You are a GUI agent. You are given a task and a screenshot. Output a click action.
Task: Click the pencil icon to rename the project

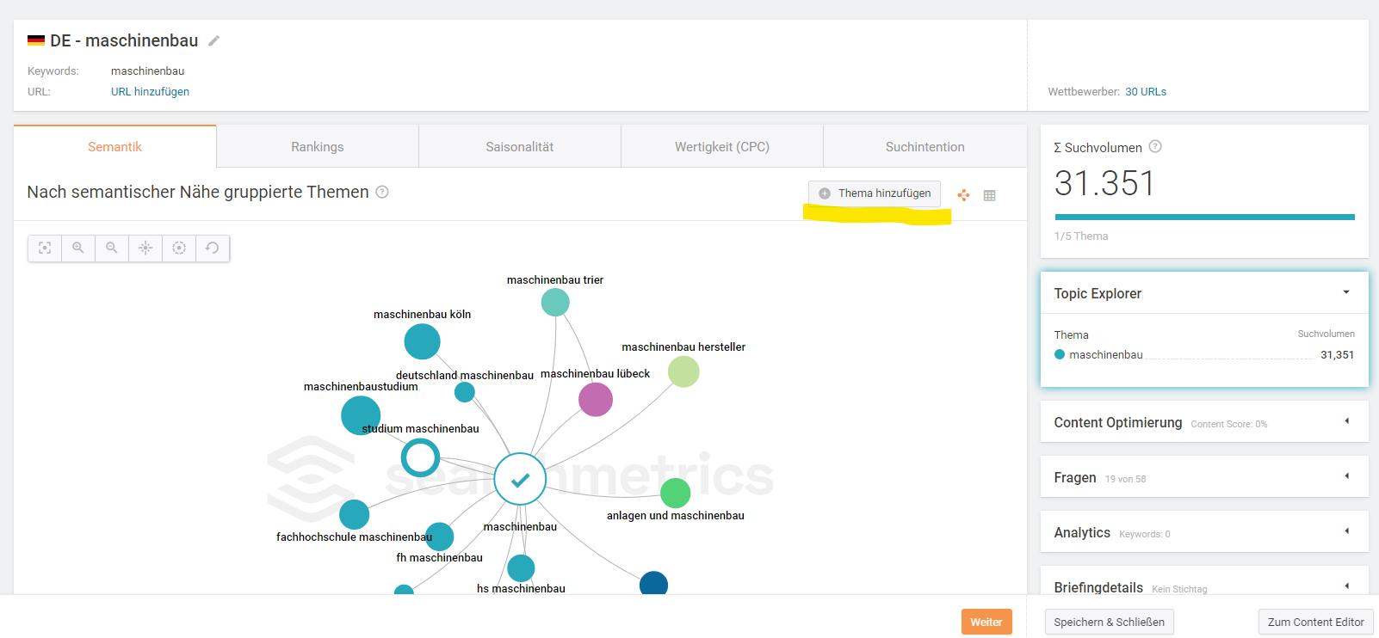point(213,40)
